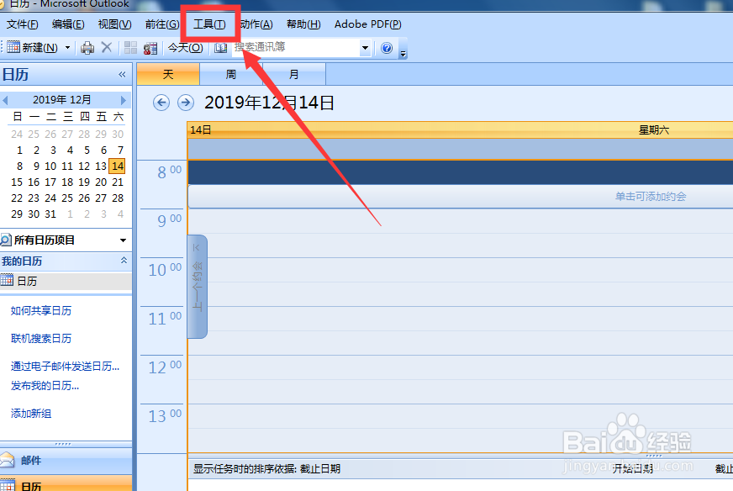733x491 pixels.
Task: Go back one day with left arrow
Action: coord(161,103)
